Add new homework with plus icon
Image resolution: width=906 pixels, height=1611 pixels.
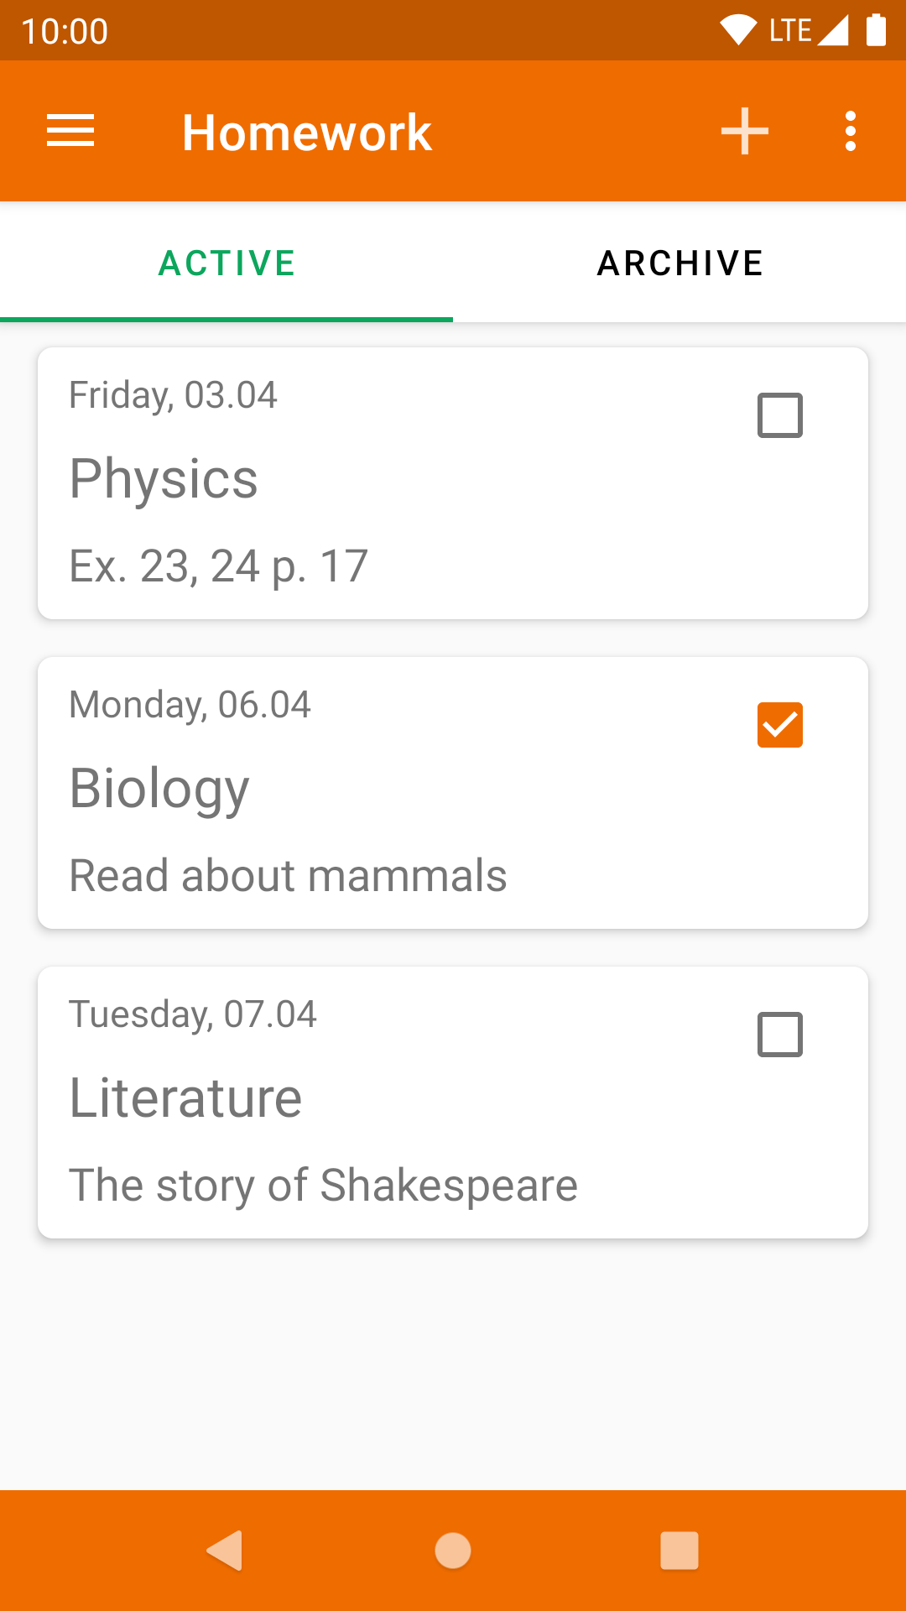click(x=745, y=131)
